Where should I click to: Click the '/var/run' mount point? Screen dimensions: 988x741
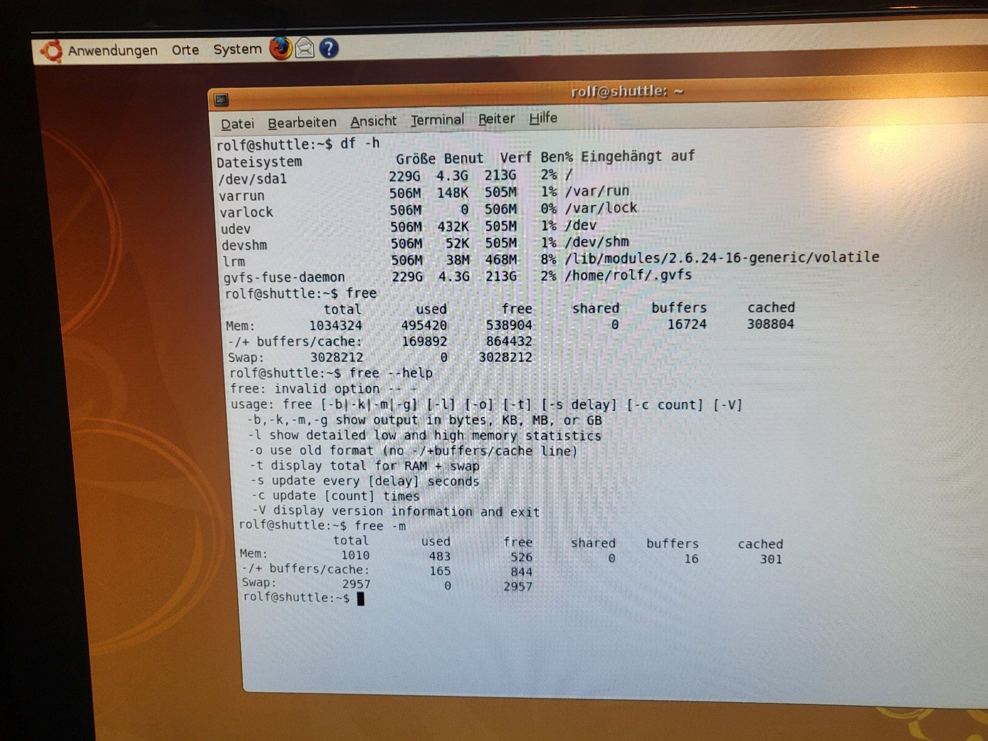(x=597, y=191)
